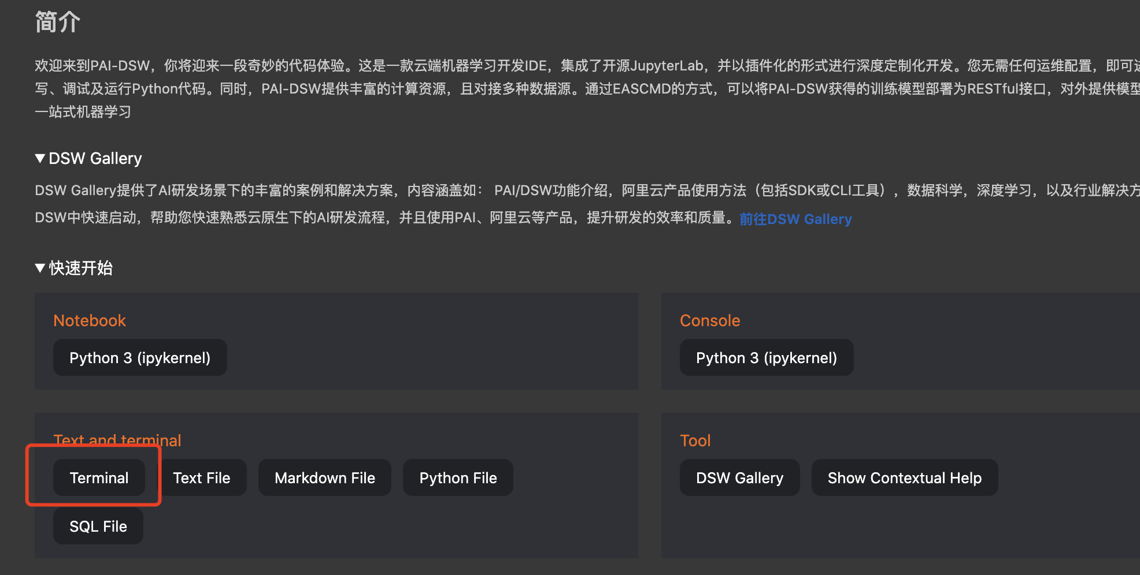
Task: Click Show Contextual Help button
Action: pos(904,478)
